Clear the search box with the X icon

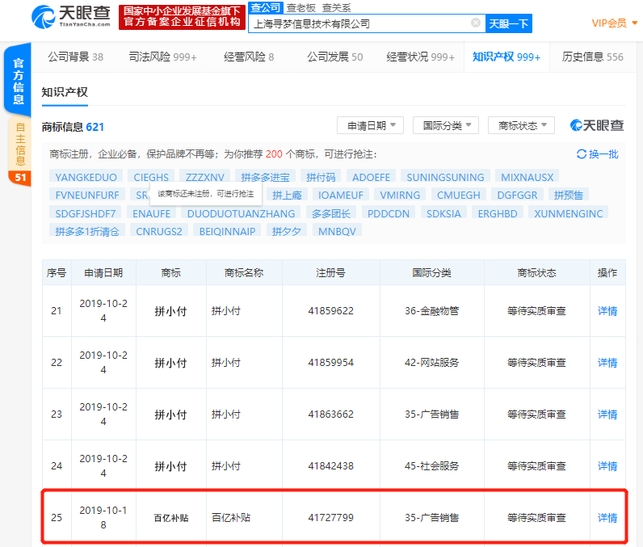(475, 23)
